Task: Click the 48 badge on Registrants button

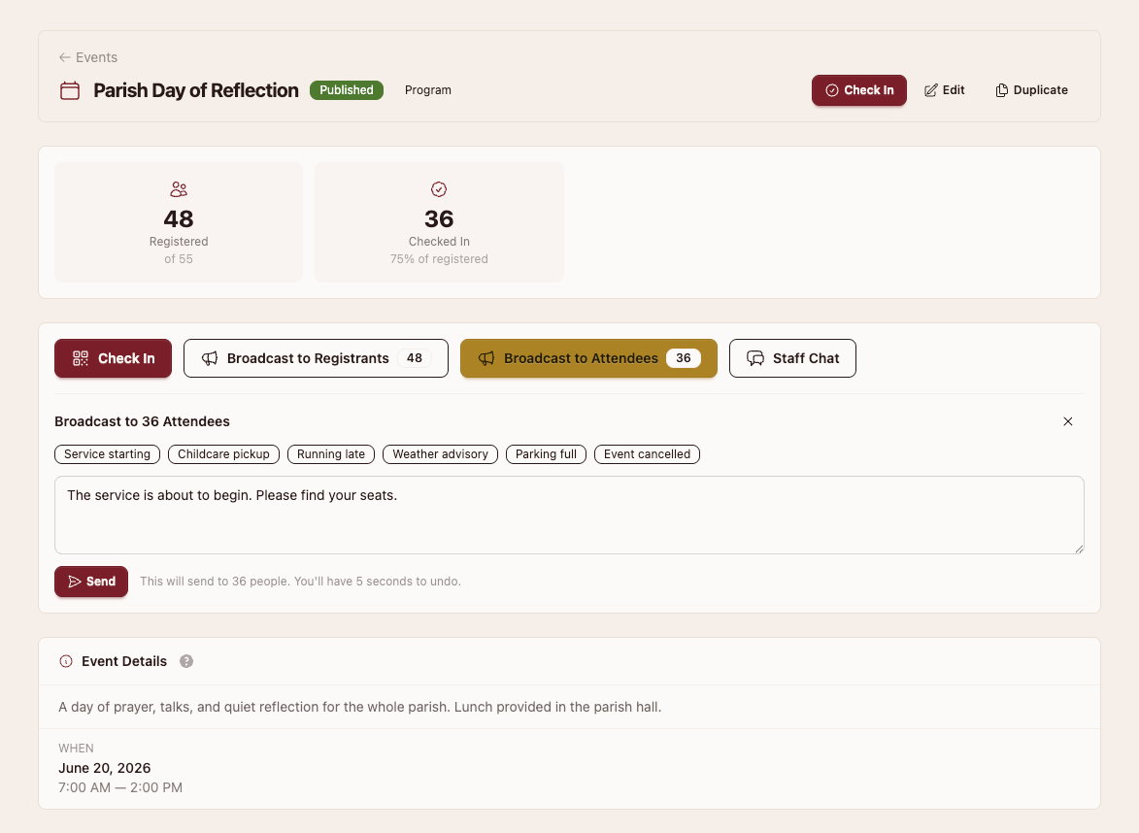Action: 415,358
